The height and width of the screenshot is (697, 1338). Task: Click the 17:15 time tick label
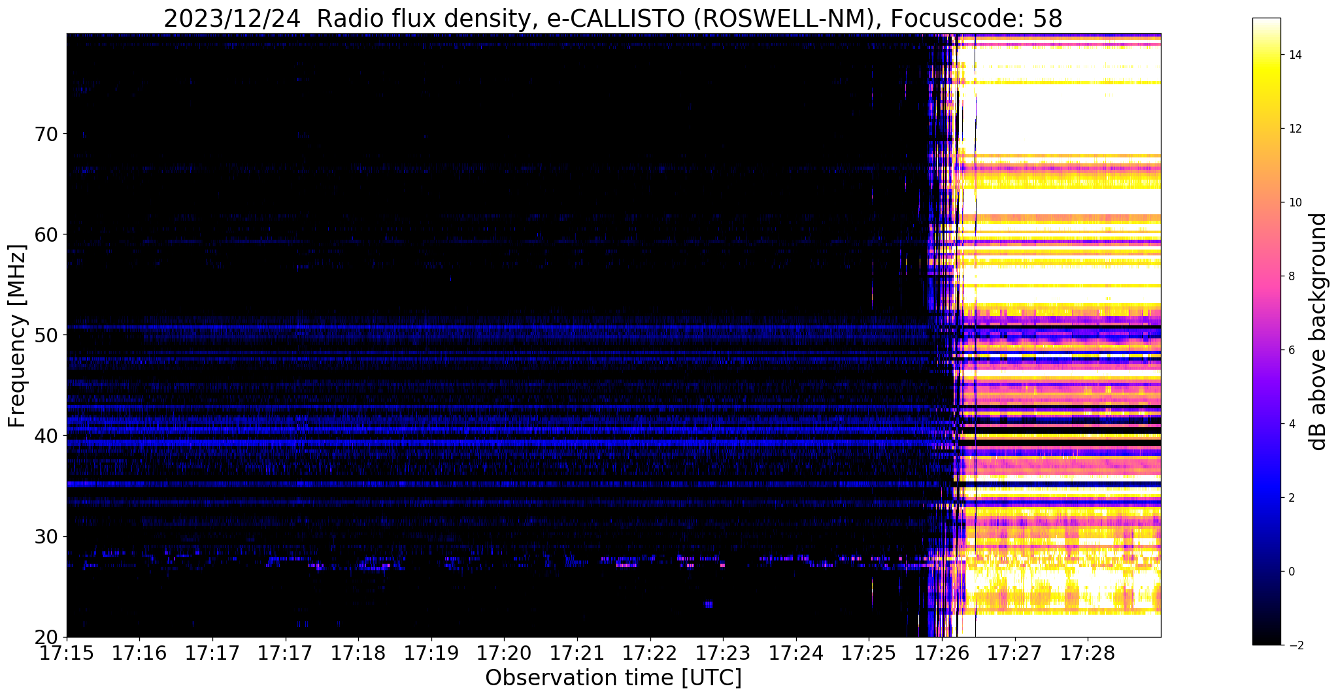(x=67, y=653)
